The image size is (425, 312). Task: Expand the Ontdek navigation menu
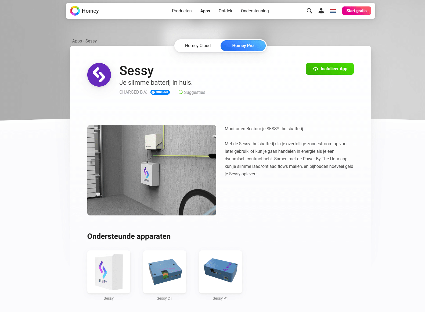click(225, 11)
